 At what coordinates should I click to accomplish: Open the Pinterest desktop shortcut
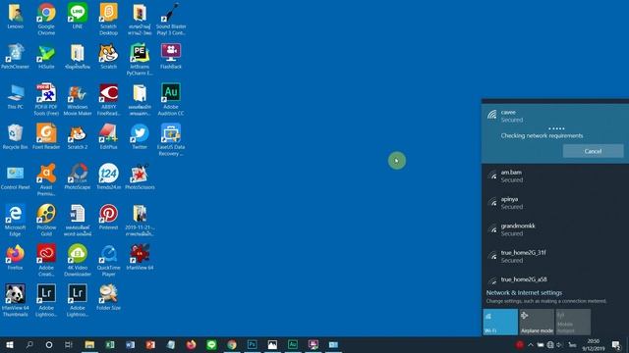[108, 217]
